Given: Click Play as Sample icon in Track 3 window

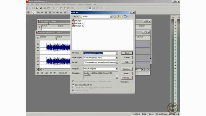Looking at the screenshot, I should (x=55, y=73).
